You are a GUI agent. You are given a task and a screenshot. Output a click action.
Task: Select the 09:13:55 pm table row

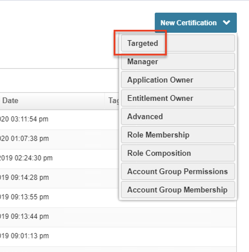[x=24, y=197]
